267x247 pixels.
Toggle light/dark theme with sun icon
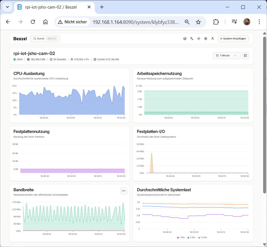[x=199, y=39]
